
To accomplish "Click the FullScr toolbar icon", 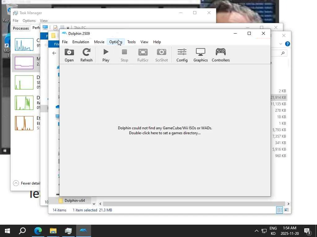I will (x=143, y=55).
